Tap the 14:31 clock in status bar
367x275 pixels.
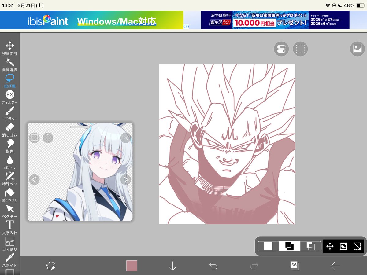pos(9,5)
